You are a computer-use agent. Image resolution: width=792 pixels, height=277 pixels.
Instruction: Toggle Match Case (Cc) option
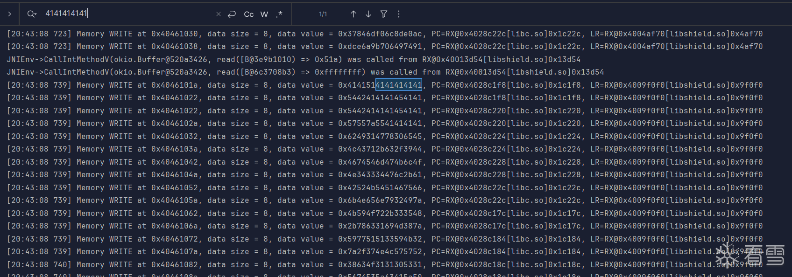[249, 14]
